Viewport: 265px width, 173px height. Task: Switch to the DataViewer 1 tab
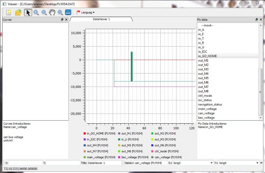(x=101, y=19)
